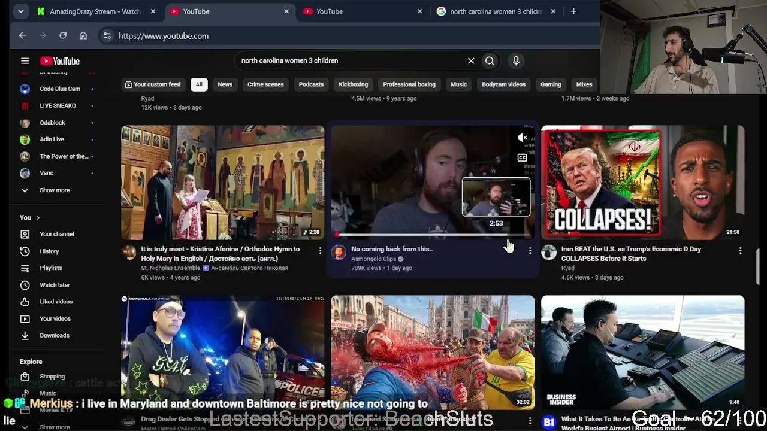Filter feed by Kickboxing chip

pos(354,84)
